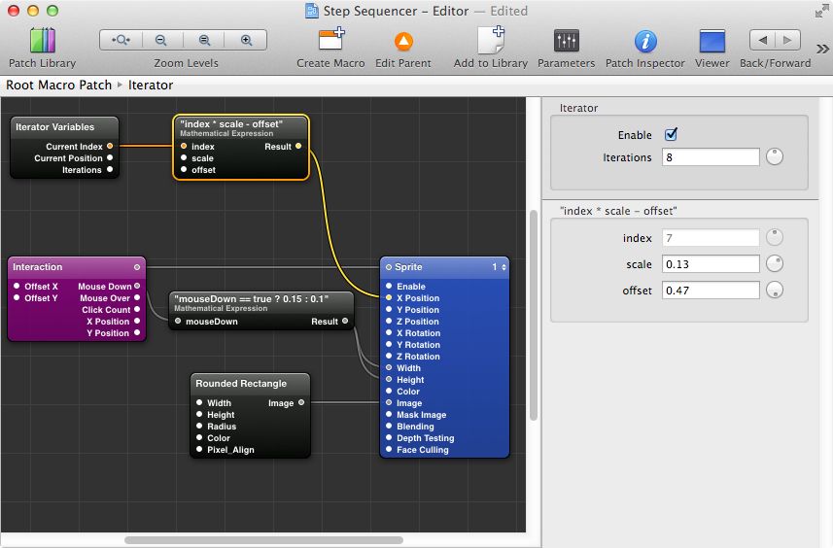Click the expression's Result output port
Image resolution: width=833 pixels, height=548 pixels.
tap(298, 146)
